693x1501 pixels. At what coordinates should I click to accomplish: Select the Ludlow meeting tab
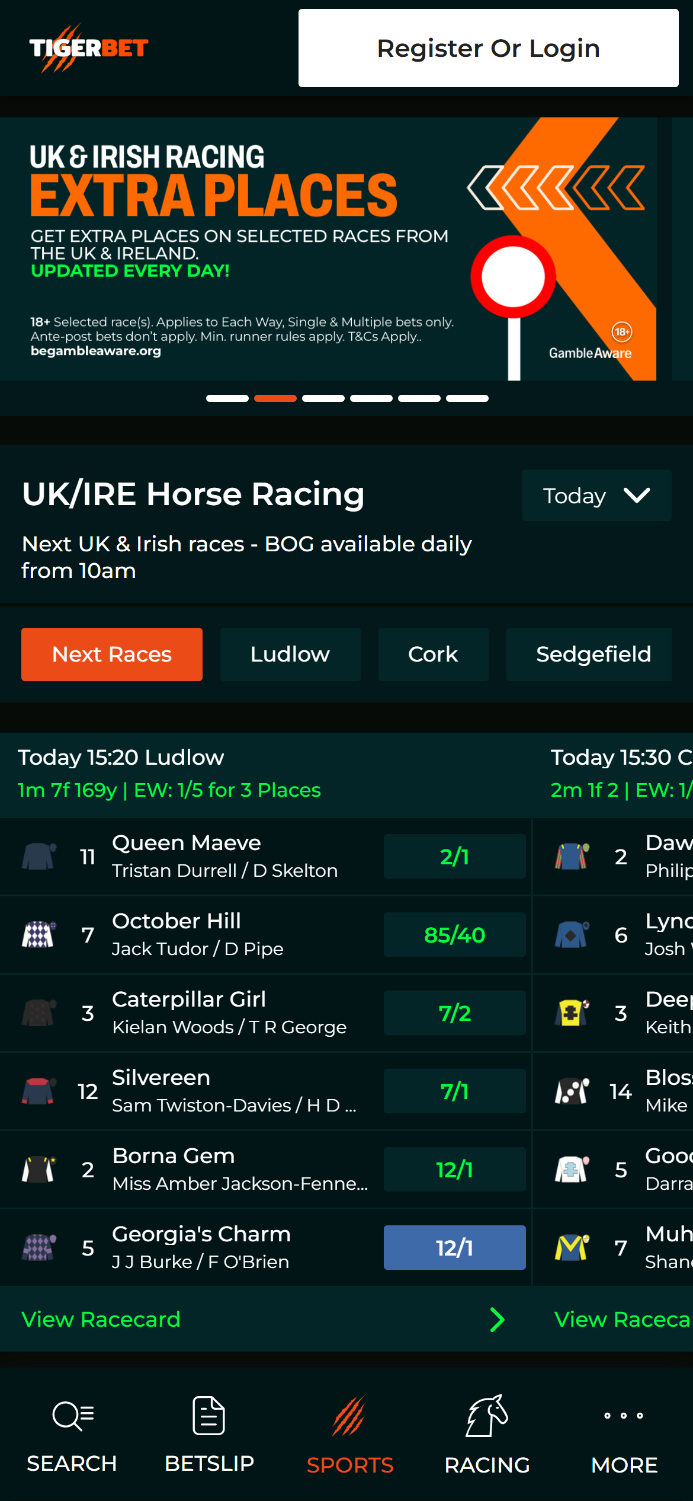pos(290,654)
